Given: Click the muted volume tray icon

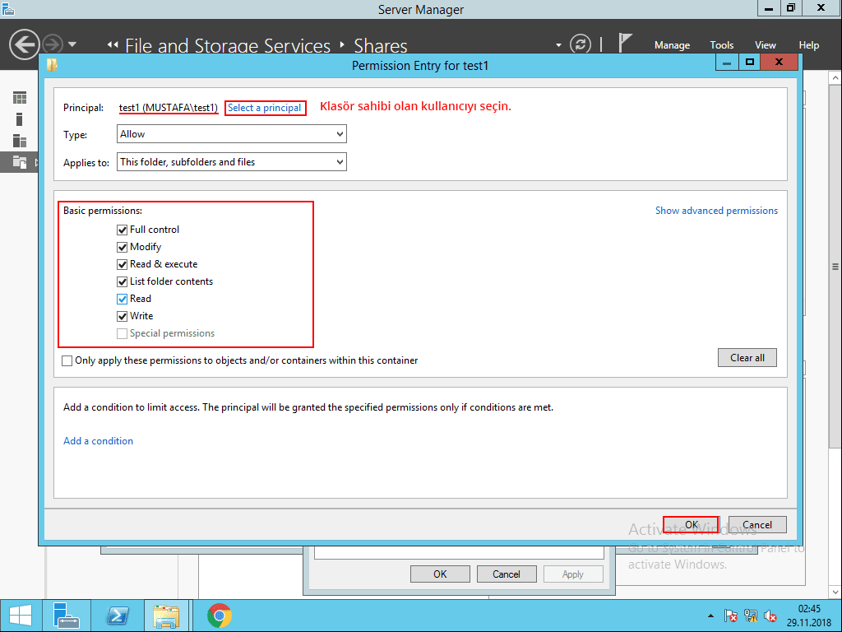Looking at the screenshot, I should (770, 616).
